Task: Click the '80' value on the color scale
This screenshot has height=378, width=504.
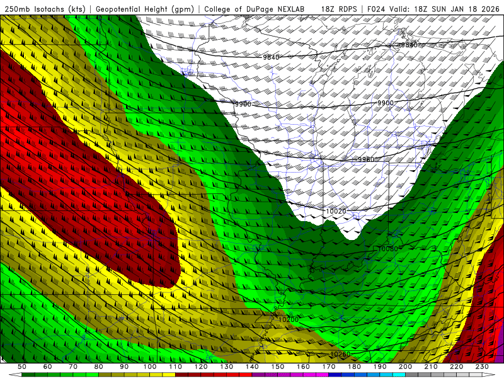Action: (x=99, y=367)
